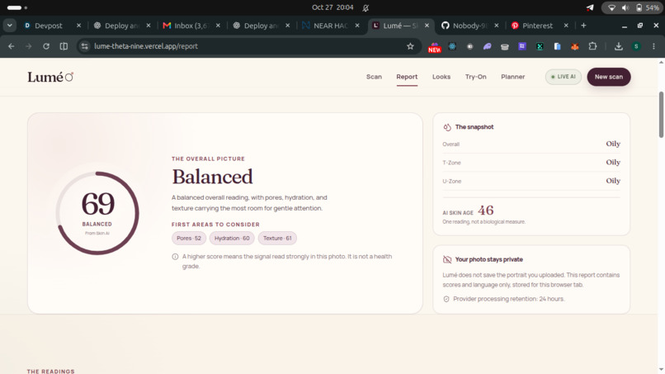Viewport: 665px width, 374px height.
Task: Click the muted notifications bell icon
Action: tap(366, 7)
